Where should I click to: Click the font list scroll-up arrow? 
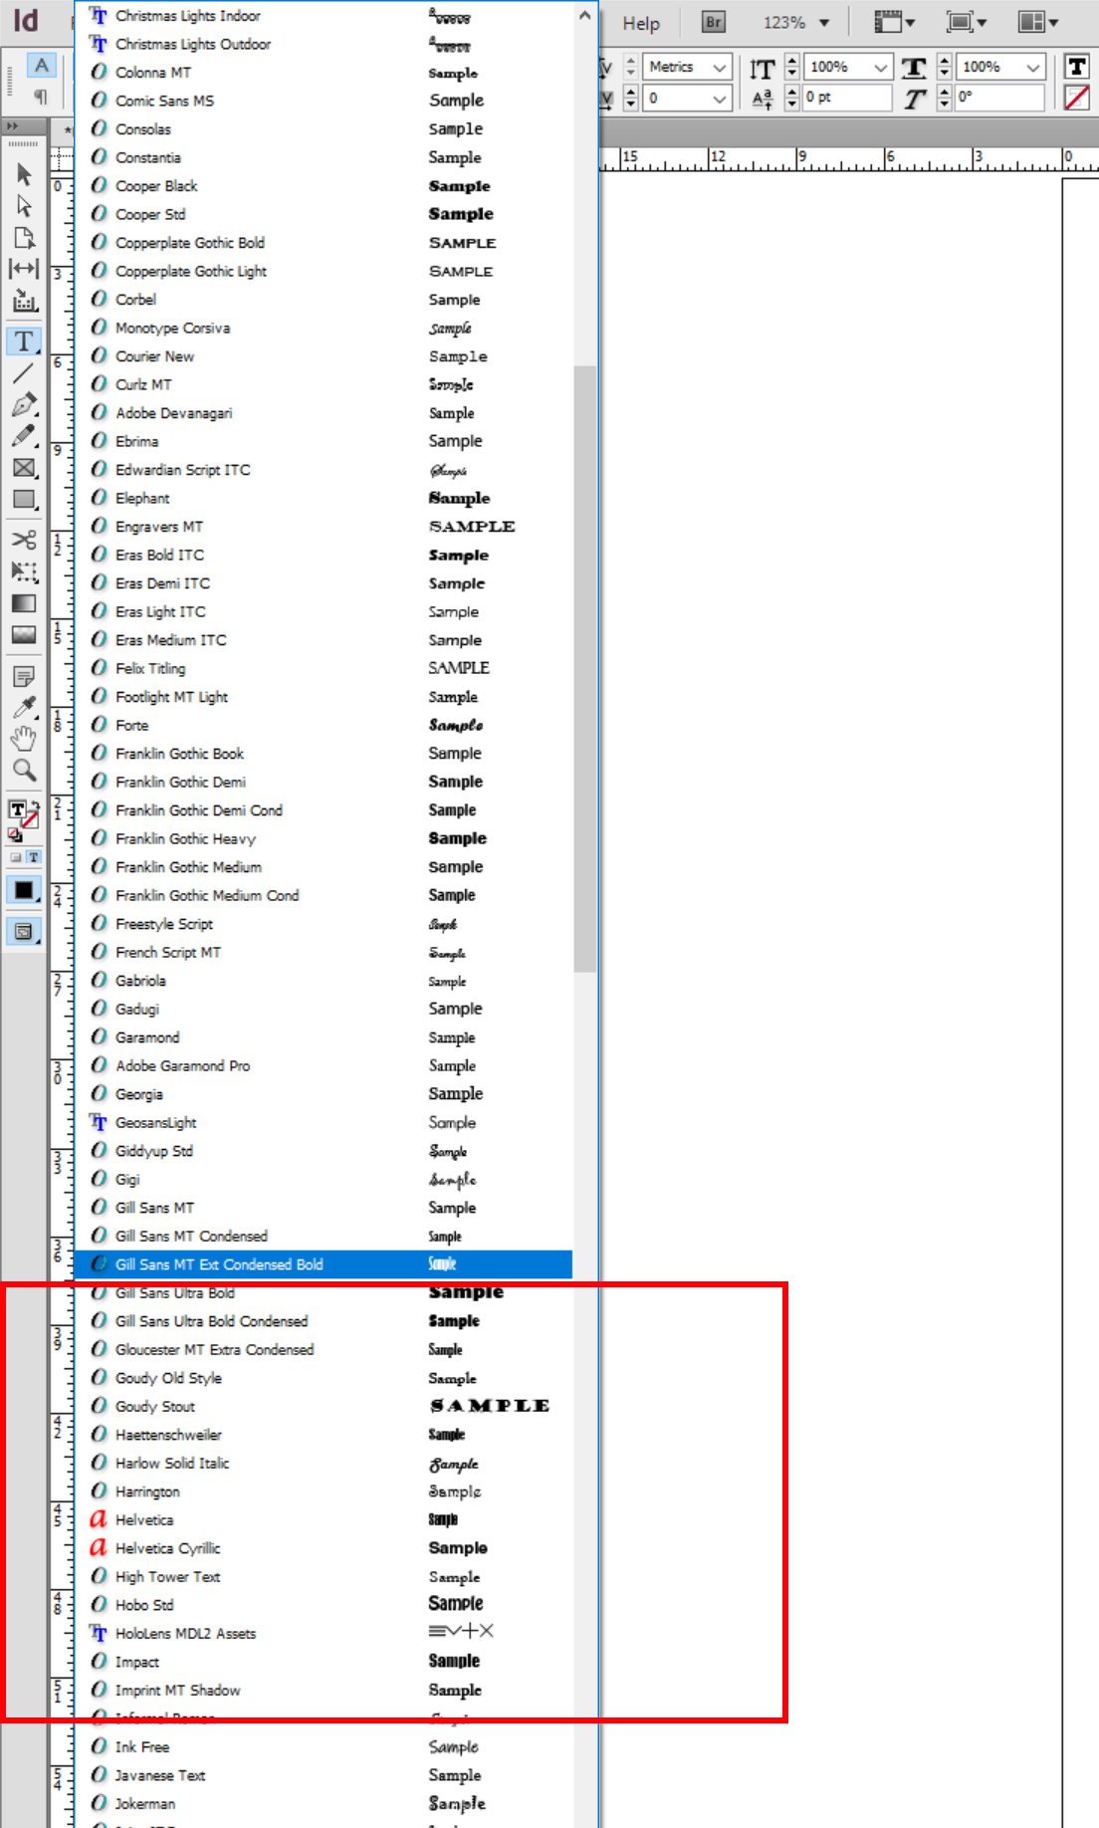pyautogui.click(x=585, y=15)
